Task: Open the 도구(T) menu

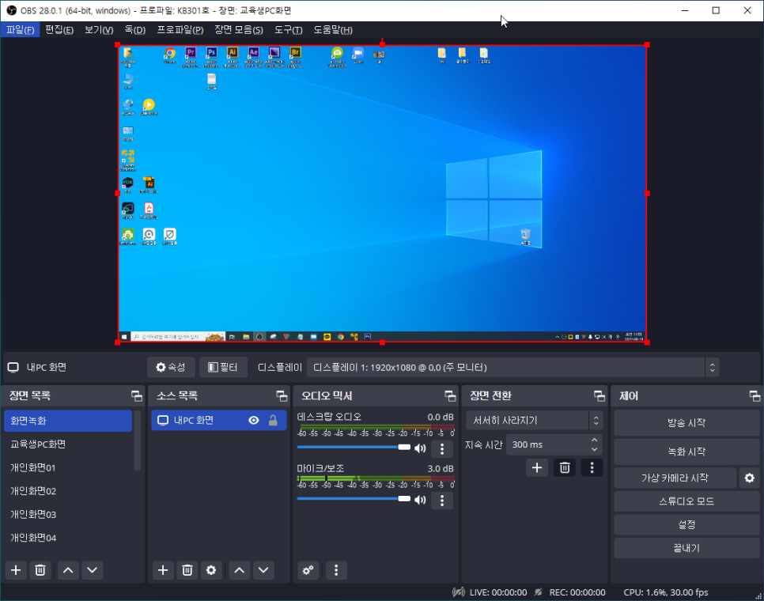Action: pyautogui.click(x=288, y=30)
